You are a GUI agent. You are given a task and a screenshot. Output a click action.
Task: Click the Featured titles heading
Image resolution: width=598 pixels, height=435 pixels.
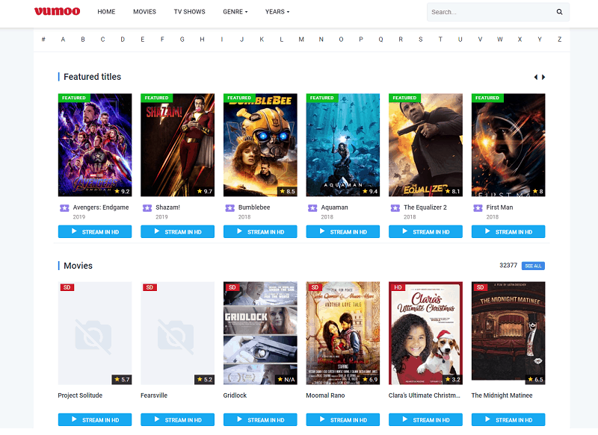coord(92,77)
